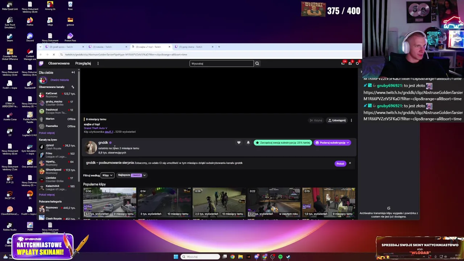Open Rozmowy IRL recommended category

[57, 209]
